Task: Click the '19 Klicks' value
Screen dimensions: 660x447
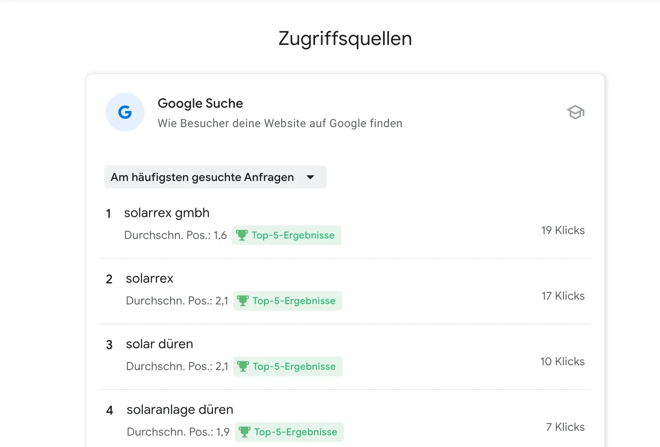Action: pos(562,230)
